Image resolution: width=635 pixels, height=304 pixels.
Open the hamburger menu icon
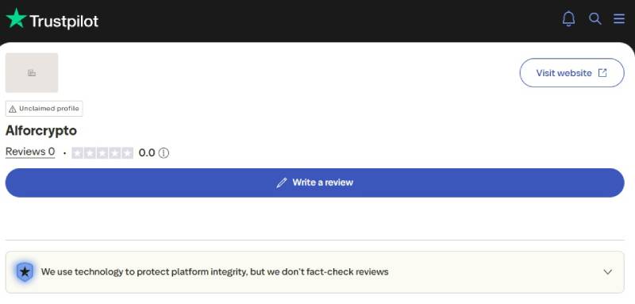pyautogui.click(x=619, y=18)
